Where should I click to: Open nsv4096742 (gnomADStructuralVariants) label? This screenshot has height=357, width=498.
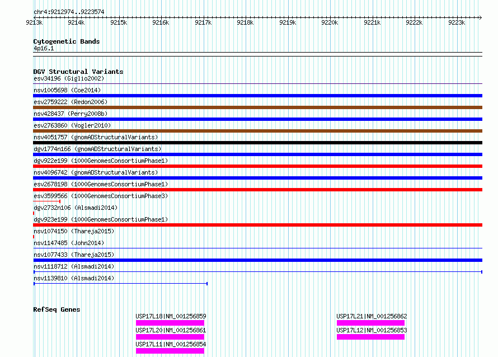tap(96, 172)
